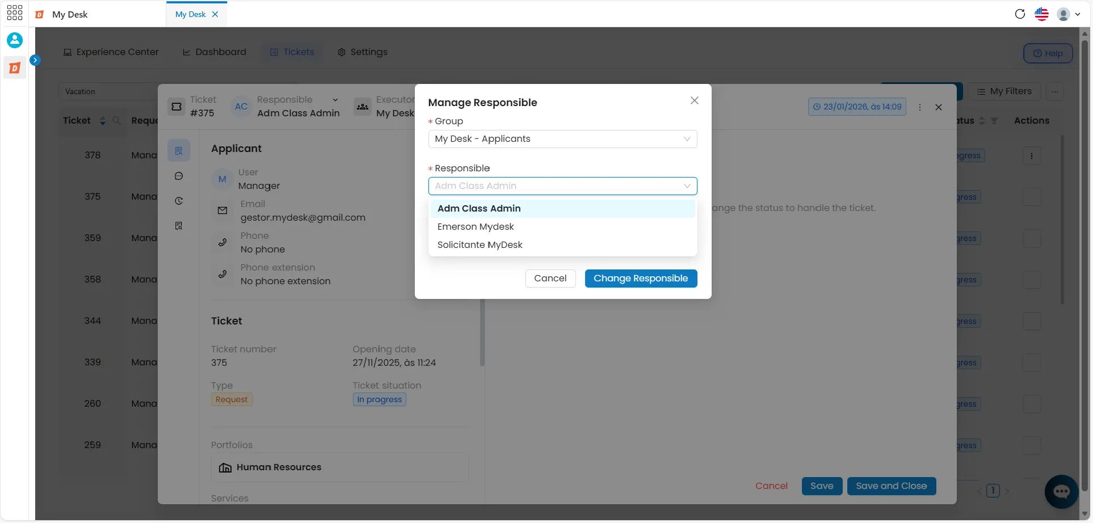Image resolution: width=1093 pixels, height=523 pixels.
Task: Close the ticket #375 detail panel
Action: click(939, 107)
